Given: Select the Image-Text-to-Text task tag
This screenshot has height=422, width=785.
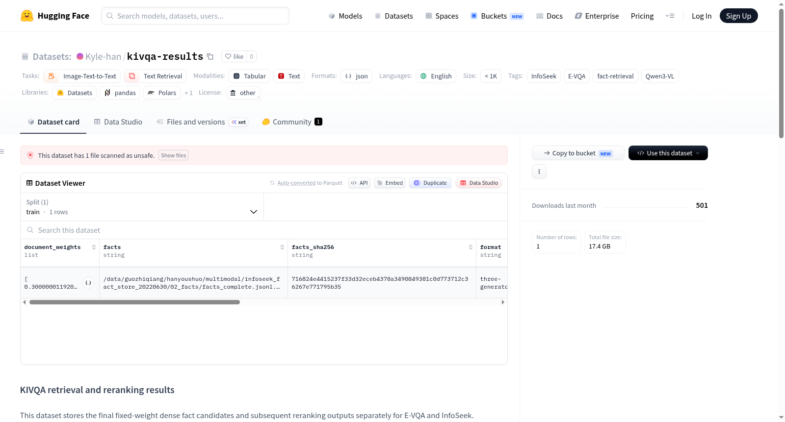Looking at the screenshot, I should (x=82, y=76).
